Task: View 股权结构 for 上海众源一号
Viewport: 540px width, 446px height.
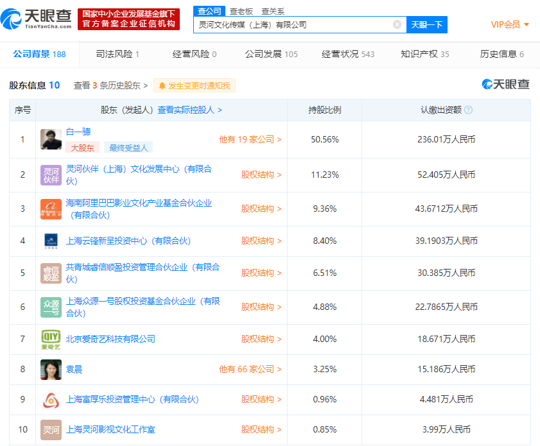Action: pyautogui.click(x=261, y=307)
